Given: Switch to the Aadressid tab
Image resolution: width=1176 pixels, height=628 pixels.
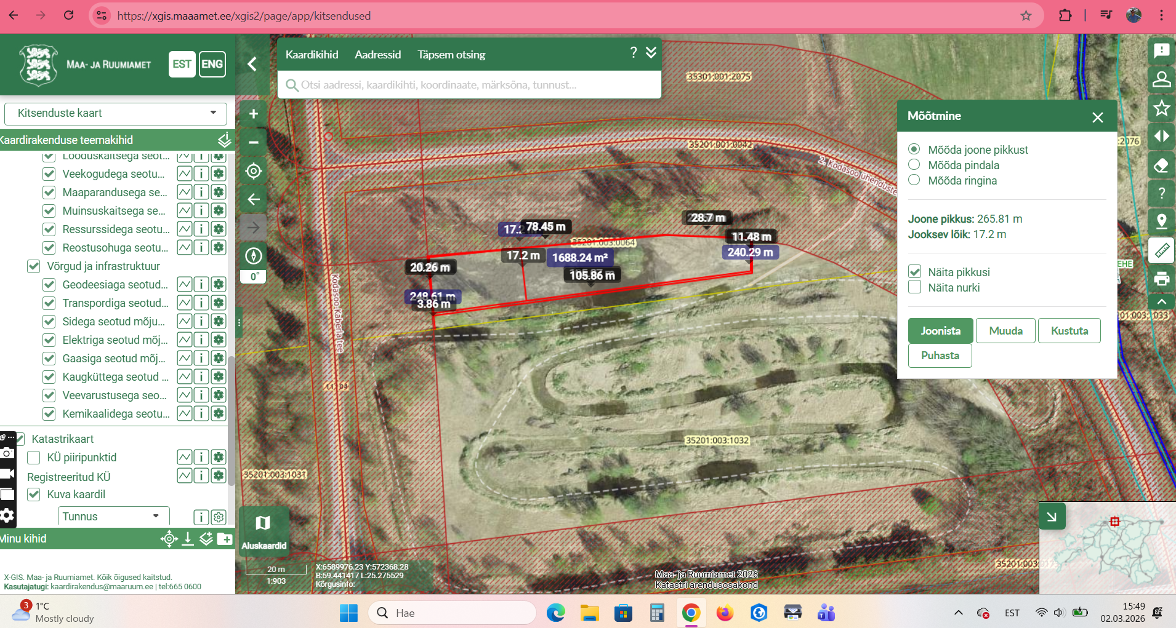Looking at the screenshot, I should click(377, 55).
